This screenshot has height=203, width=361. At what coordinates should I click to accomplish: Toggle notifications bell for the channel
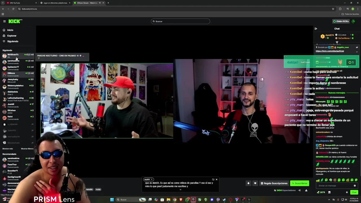pos(248,183)
